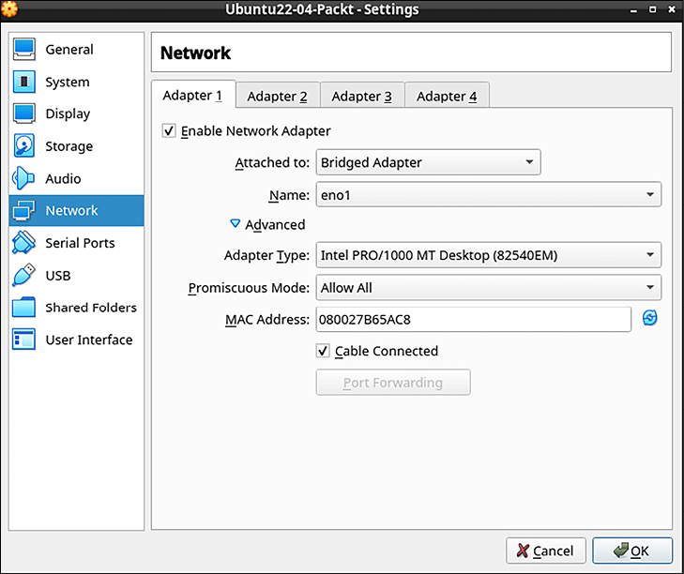The width and height of the screenshot is (684, 574).
Task: Select USB in the settings sidebar
Action: click(76, 275)
